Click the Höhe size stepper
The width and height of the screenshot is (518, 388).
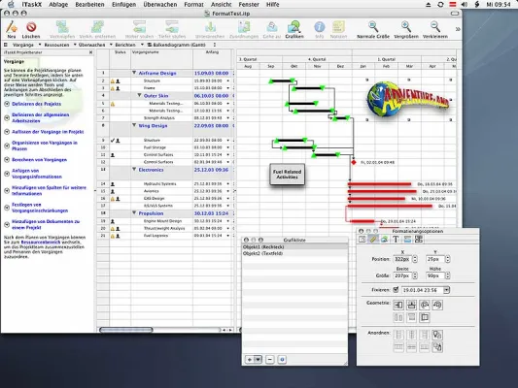pyautogui.click(x=448, y=275)
